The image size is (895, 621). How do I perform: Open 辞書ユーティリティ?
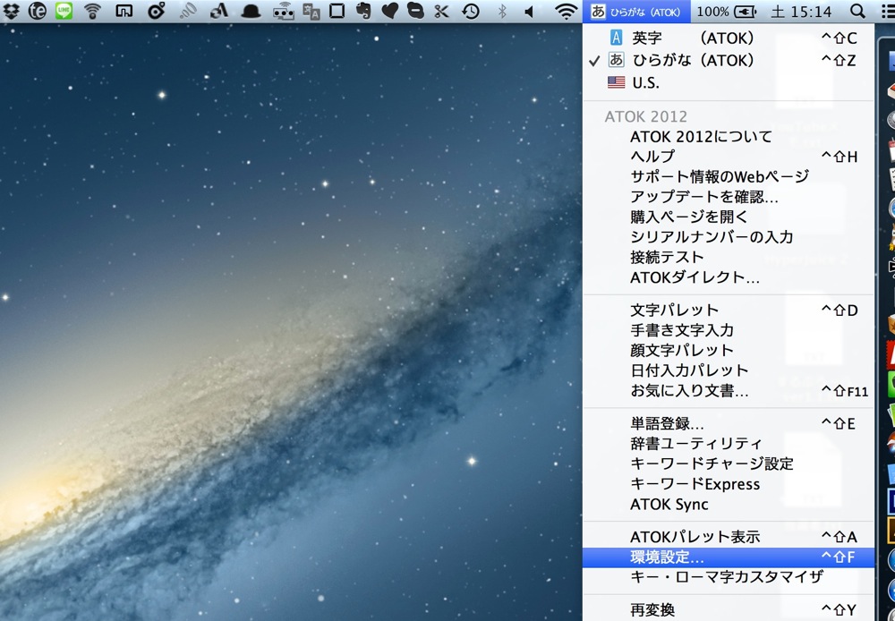coord(729,444)
